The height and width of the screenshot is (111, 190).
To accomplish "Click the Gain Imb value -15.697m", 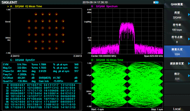I will (58, 81).
